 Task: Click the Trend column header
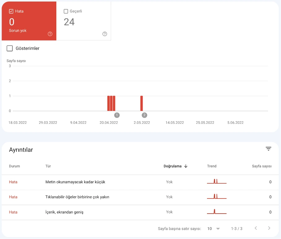[212, 166]
